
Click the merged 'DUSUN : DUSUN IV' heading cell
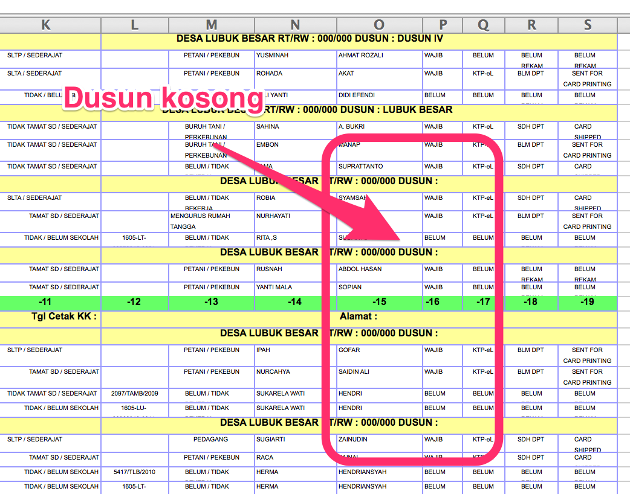click(359, 42)
